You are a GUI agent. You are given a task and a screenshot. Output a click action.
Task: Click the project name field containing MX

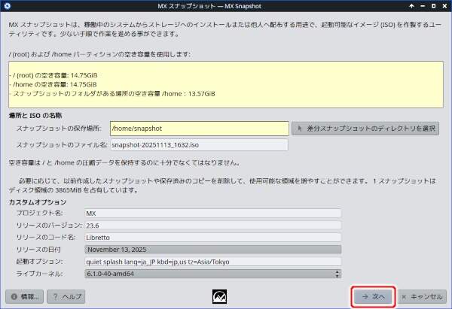click(212, 214)
